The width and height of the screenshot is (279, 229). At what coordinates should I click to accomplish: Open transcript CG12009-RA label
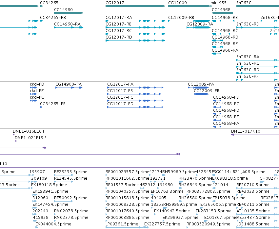200,24
